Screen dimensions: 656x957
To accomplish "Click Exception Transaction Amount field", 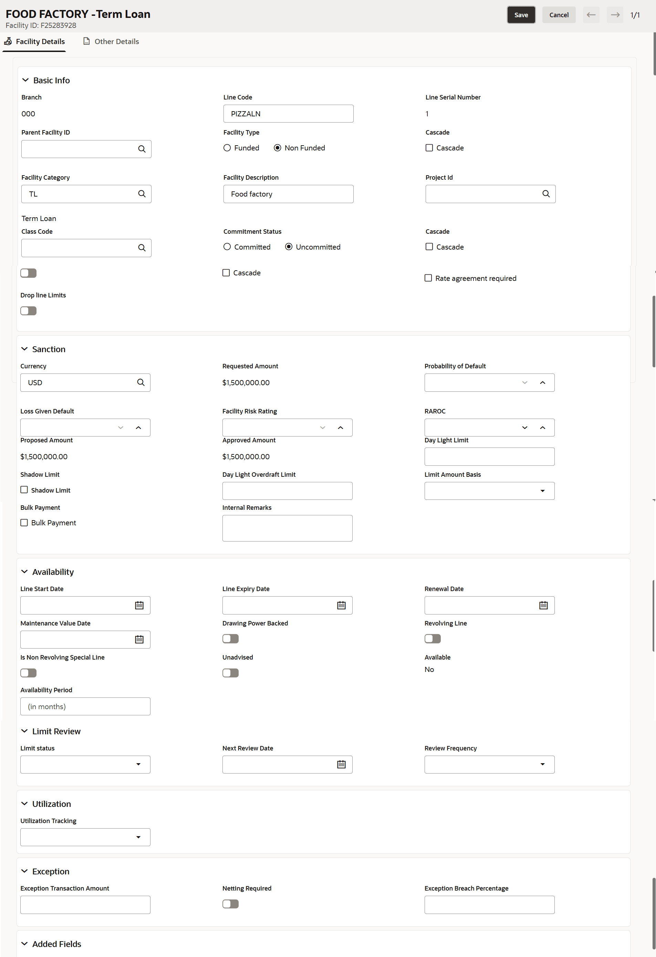I will coord(85,905).
